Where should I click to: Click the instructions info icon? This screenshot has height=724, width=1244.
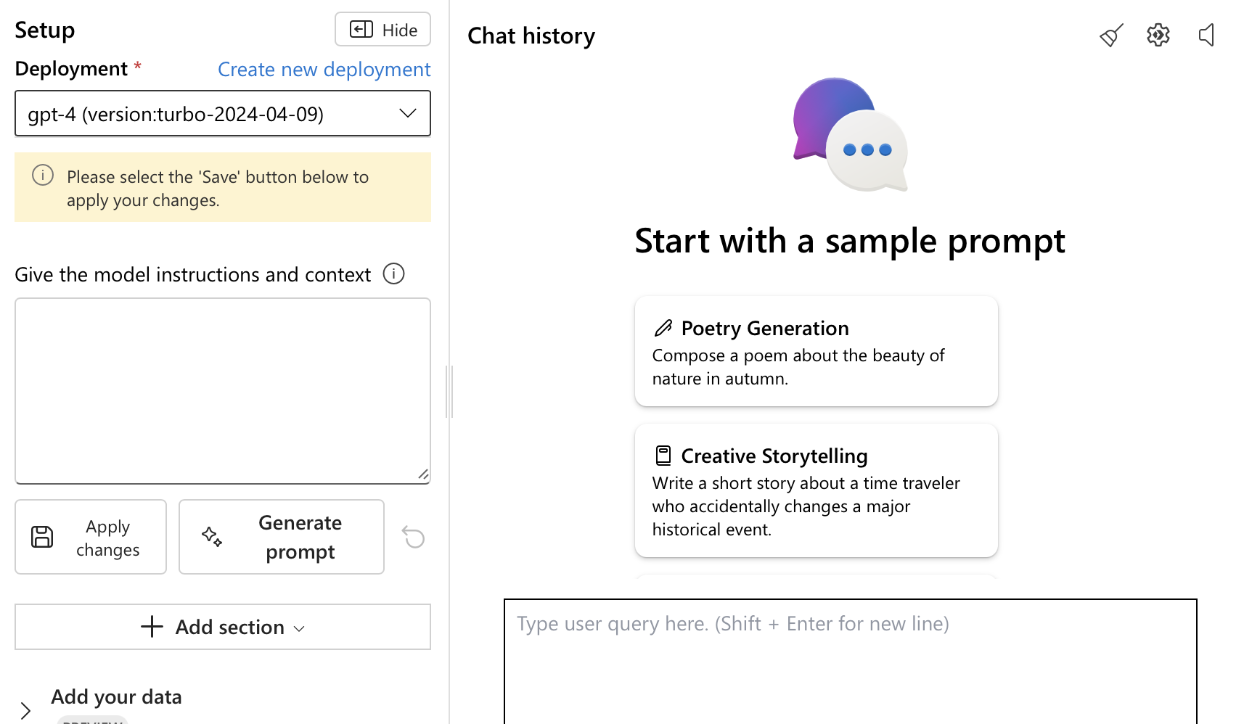(x=393, y=274)
